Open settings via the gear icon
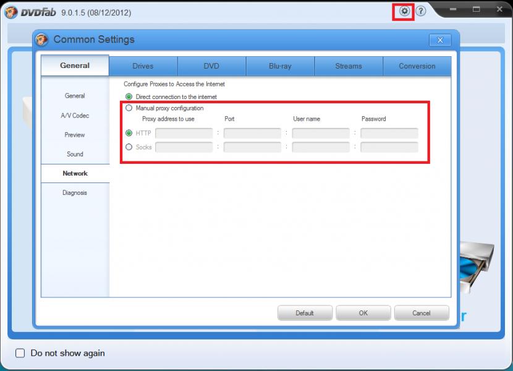Screen dimensions: 513x371 point(404,11)
